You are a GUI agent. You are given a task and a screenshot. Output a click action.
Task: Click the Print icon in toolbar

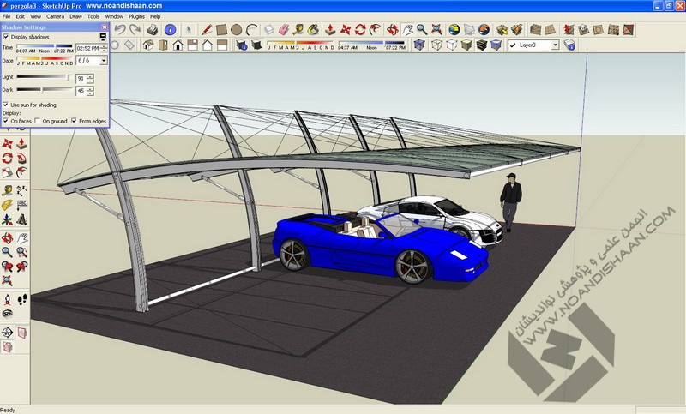[x=152, y=29]
